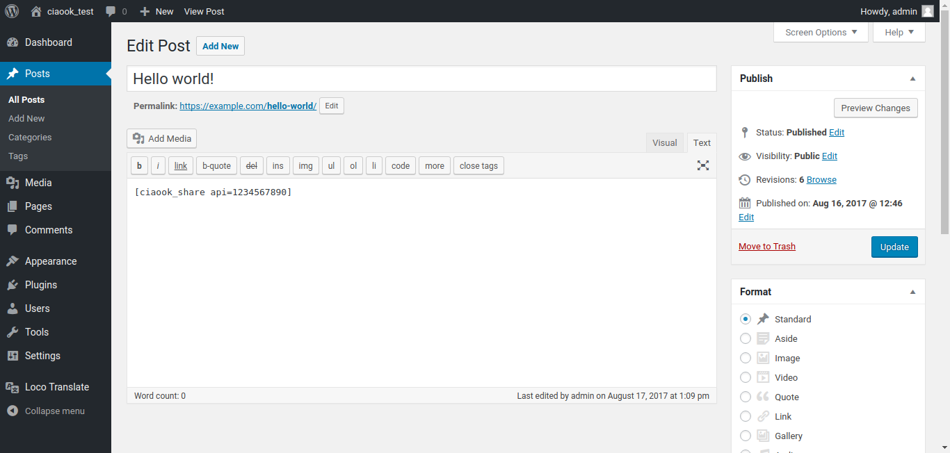Click the Tools wrench icon

point(13,332)
